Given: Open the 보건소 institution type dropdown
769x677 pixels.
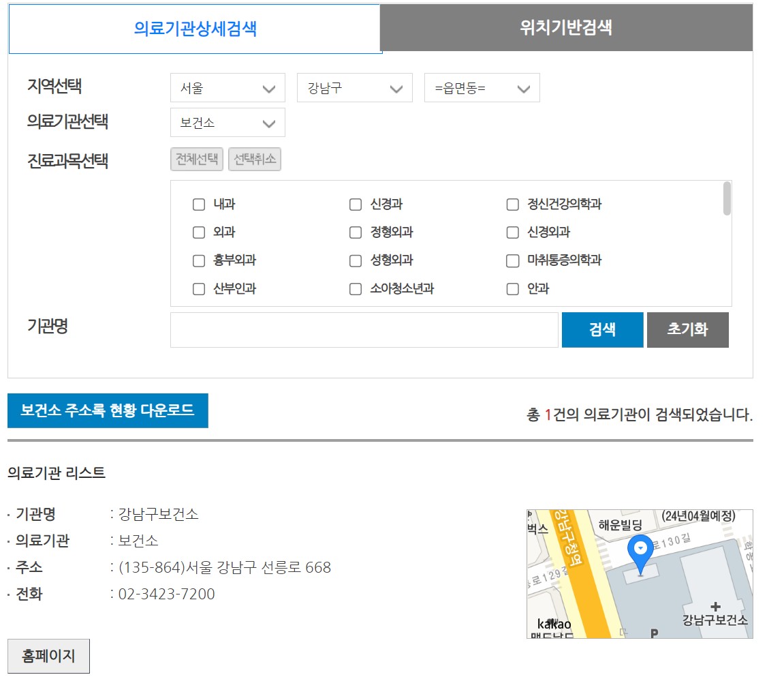Looking at the screenshot, I should [227, 122].
